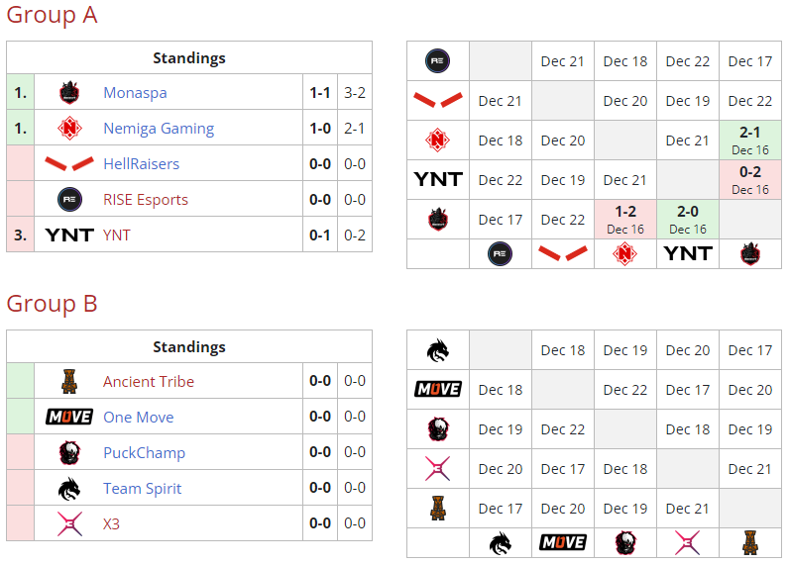
Task: Open the Nemiga Gaming team page link
Action: click(x=159, y=128)
